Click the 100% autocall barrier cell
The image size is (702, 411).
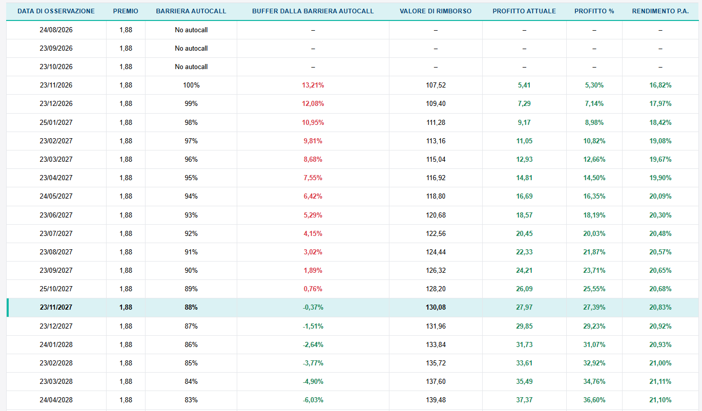pyautogui.click(x=191, y=85)
